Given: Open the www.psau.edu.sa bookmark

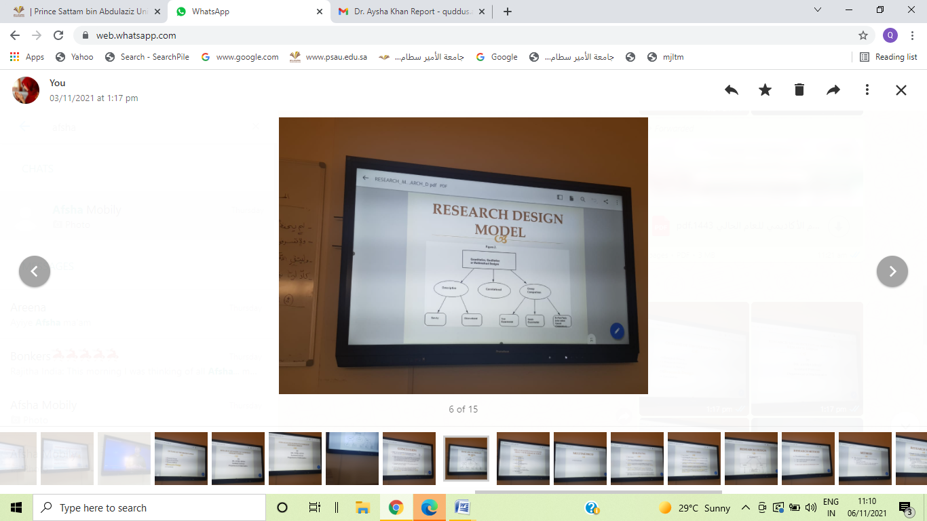Looking at the screenshot, I should (328, 57).
